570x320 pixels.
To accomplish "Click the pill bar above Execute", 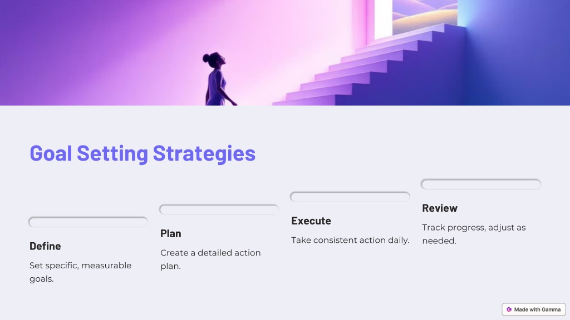I will tap(350, 197).
